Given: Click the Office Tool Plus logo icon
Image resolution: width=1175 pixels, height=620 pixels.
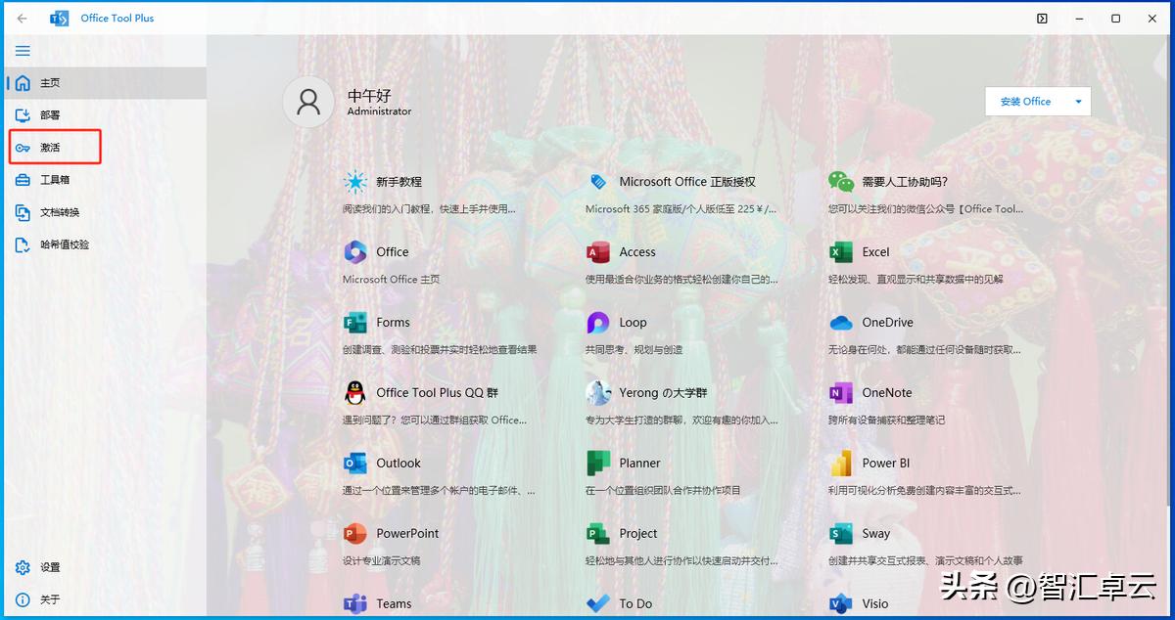Looking at the screenshot, I should pyautogui.click(x=59, y=17).
